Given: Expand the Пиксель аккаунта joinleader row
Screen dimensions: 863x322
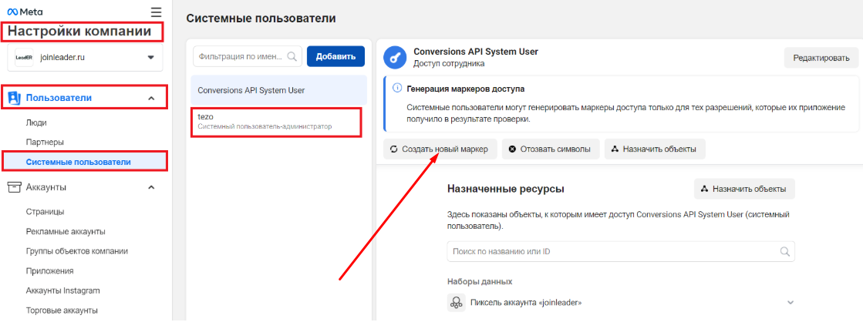Looking at the screenshot, I should tap(790, 303).
